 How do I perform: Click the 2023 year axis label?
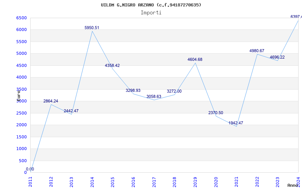277,182
